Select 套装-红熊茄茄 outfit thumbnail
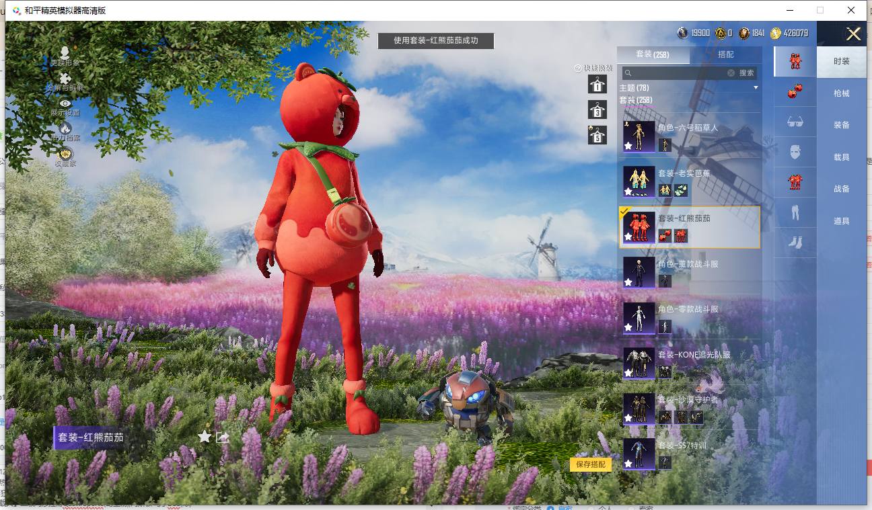The height and width of the screenshot is (510, 872). tap(639, 227)
